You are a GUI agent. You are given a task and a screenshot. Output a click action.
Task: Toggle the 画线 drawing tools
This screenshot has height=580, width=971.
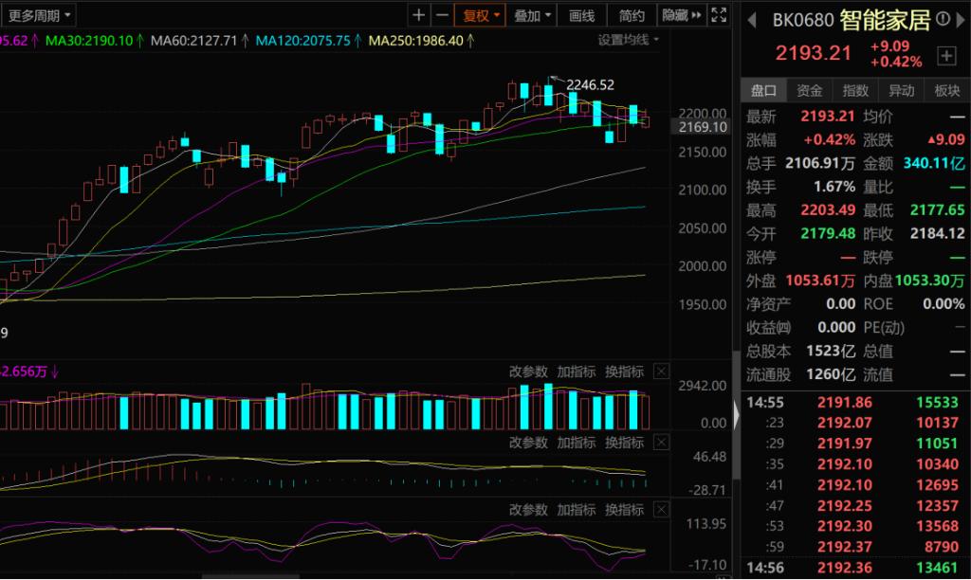(581, 15)
